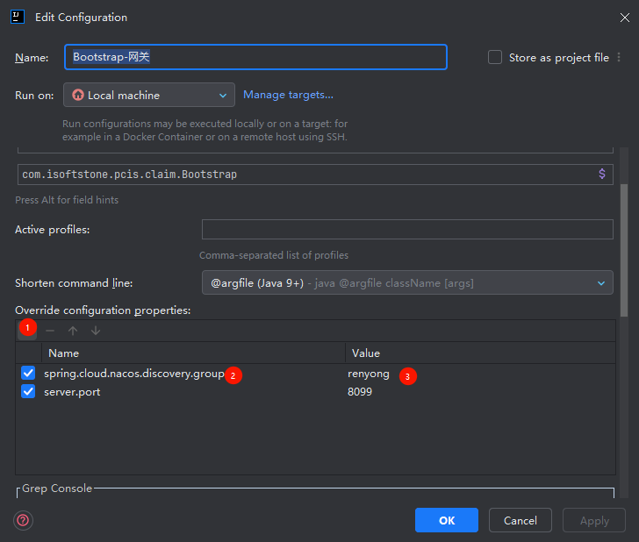
Task: Click the add property button marked 1
Action: coord(27,329)
